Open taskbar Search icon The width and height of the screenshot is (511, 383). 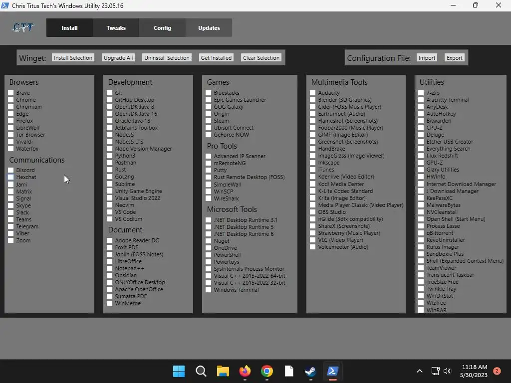(201, 371)
